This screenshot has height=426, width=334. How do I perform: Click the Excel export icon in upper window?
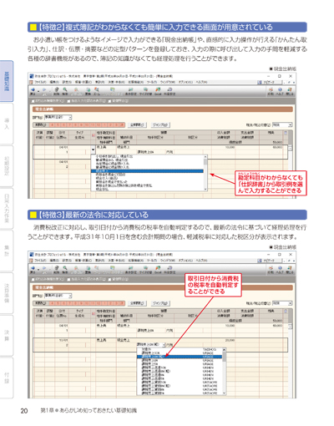(x=158, y=91)
